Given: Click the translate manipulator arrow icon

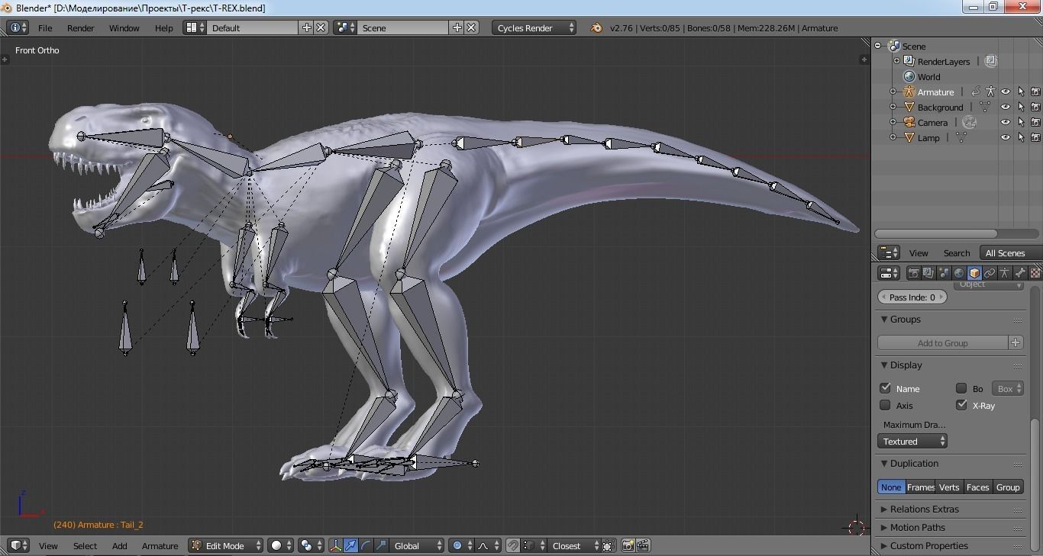Looking at the screenshot, I should [x=350, y=545].
